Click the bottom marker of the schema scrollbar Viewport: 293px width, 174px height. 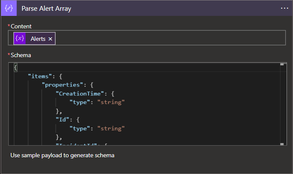coord(282,144)
